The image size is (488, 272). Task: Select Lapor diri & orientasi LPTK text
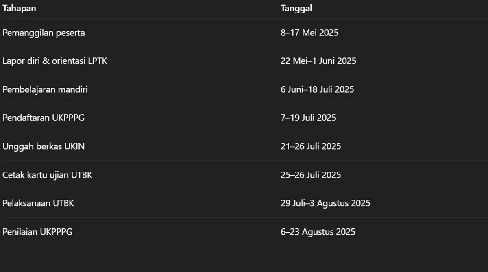click(x=55, y=61)
